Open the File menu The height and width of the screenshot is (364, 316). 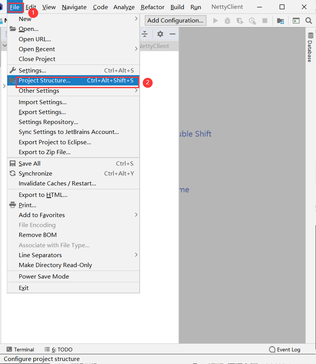point(15,7)
